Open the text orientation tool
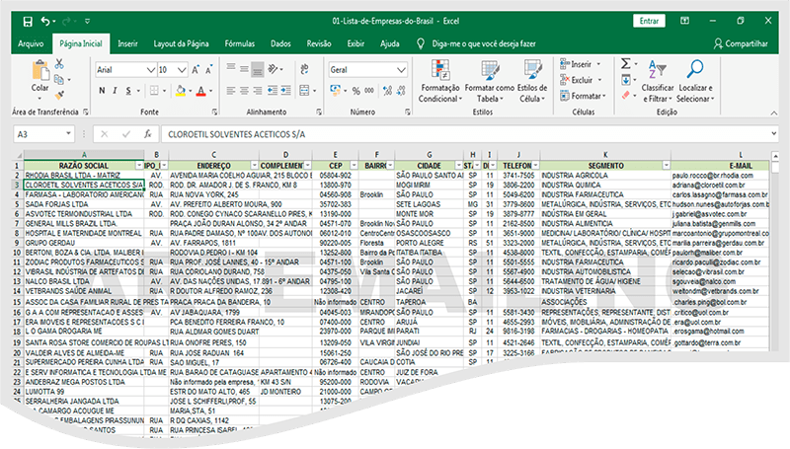790x449 pixels. tap(274, 69)
